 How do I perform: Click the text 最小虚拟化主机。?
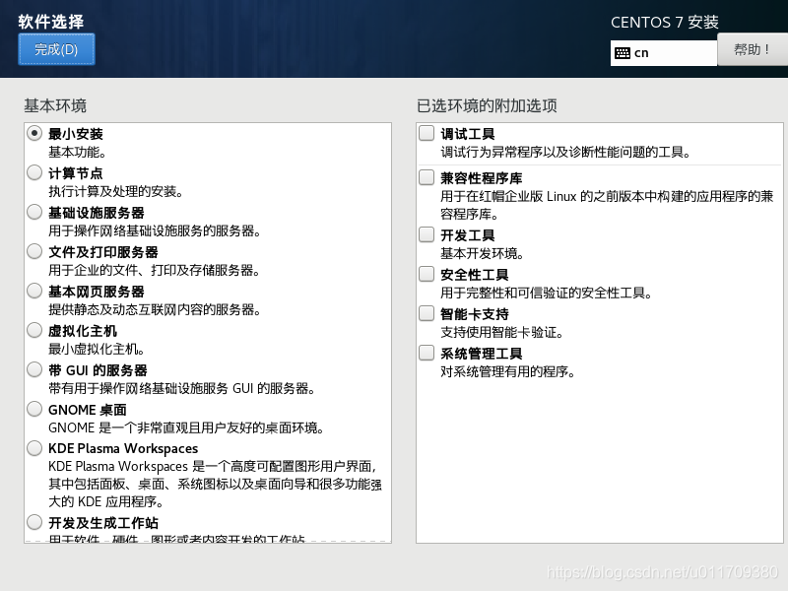click(x=97, y=349)
